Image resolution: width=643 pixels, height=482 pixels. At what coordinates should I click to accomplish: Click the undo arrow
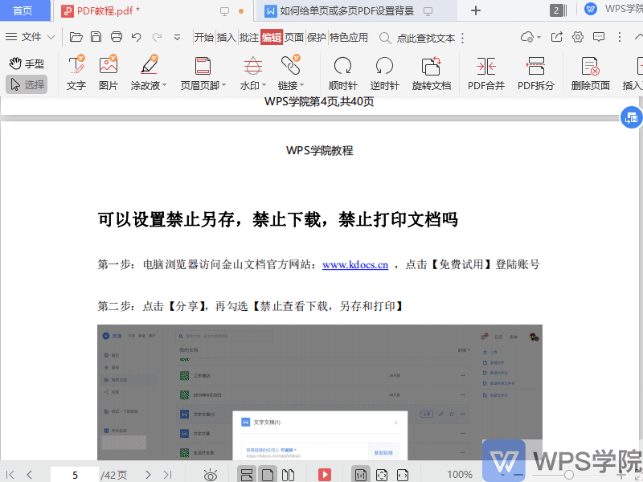(x=136, y=37)
